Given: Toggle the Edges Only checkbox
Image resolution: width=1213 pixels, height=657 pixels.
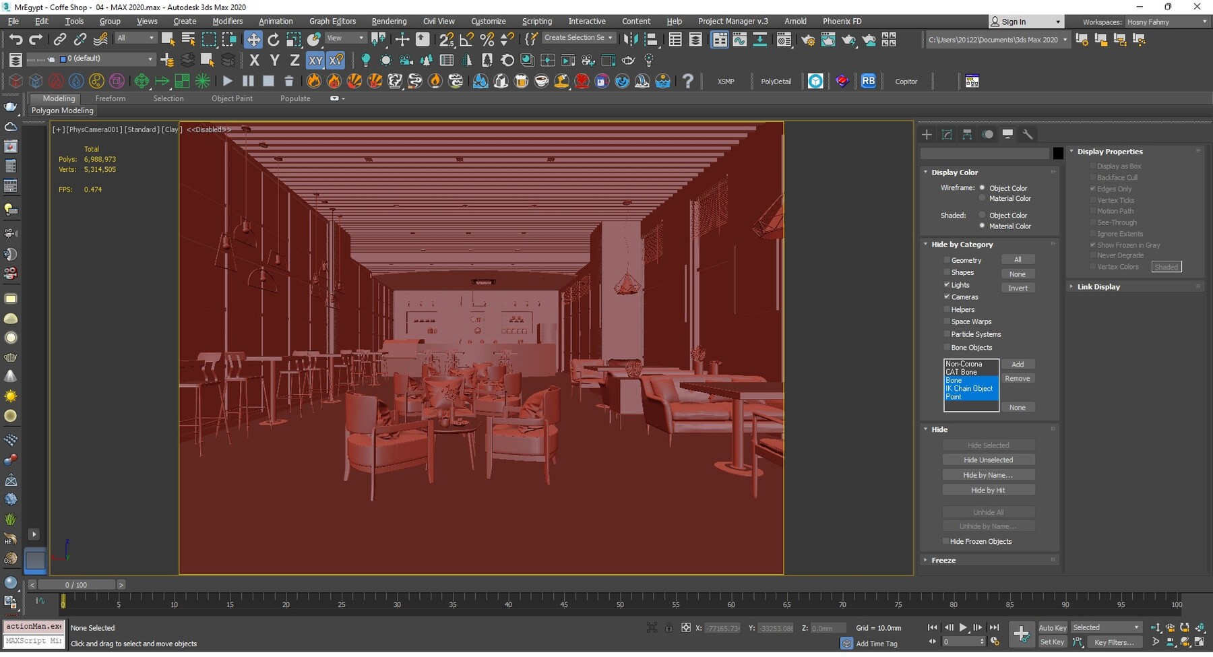Looking at the screenshot, I should (x=1093, y=189).
